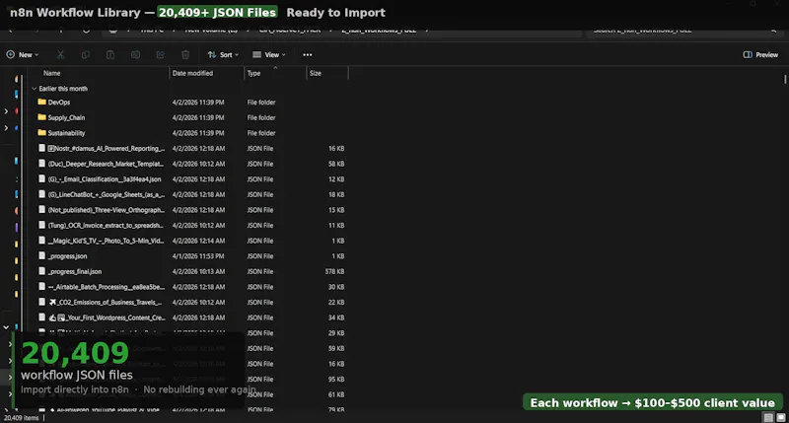
Task: Click the '20,409 items' status bar text
Action: pos(21,417)
